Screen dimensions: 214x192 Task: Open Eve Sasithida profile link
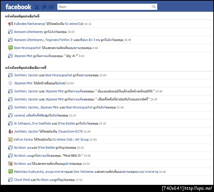coord(41,123)
